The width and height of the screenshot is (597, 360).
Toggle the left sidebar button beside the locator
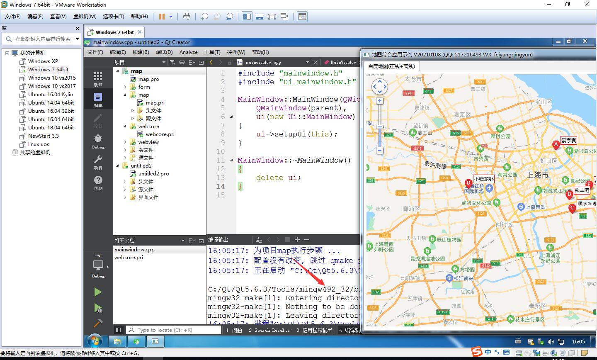point(119,330)
